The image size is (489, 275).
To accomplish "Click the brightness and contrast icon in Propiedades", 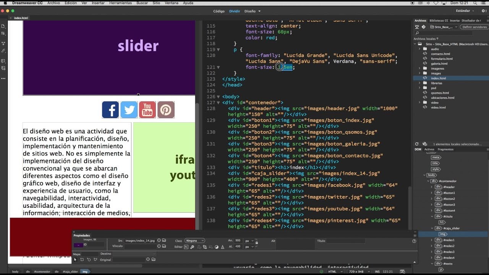I will (217, 247).
